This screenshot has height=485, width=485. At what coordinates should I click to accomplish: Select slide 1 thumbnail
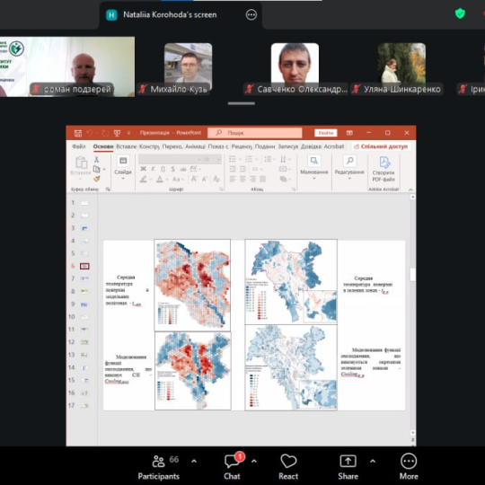click(84, 203)
